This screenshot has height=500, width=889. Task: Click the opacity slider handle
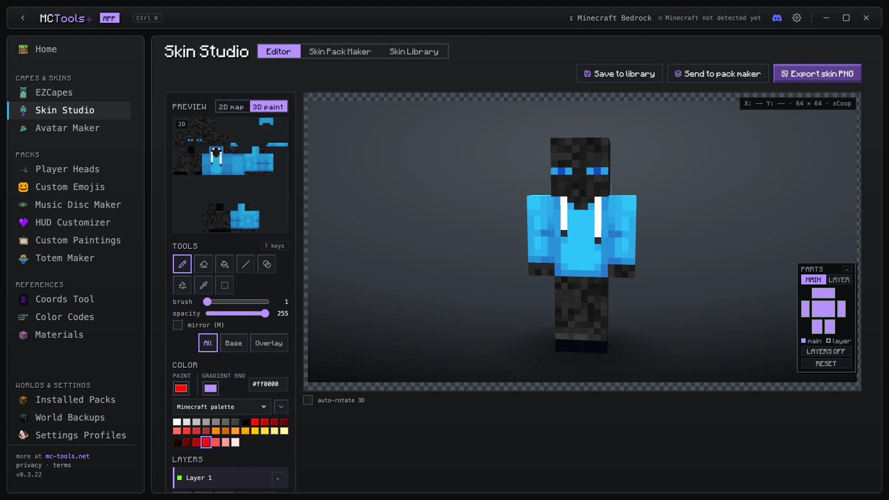click(265, 313)
